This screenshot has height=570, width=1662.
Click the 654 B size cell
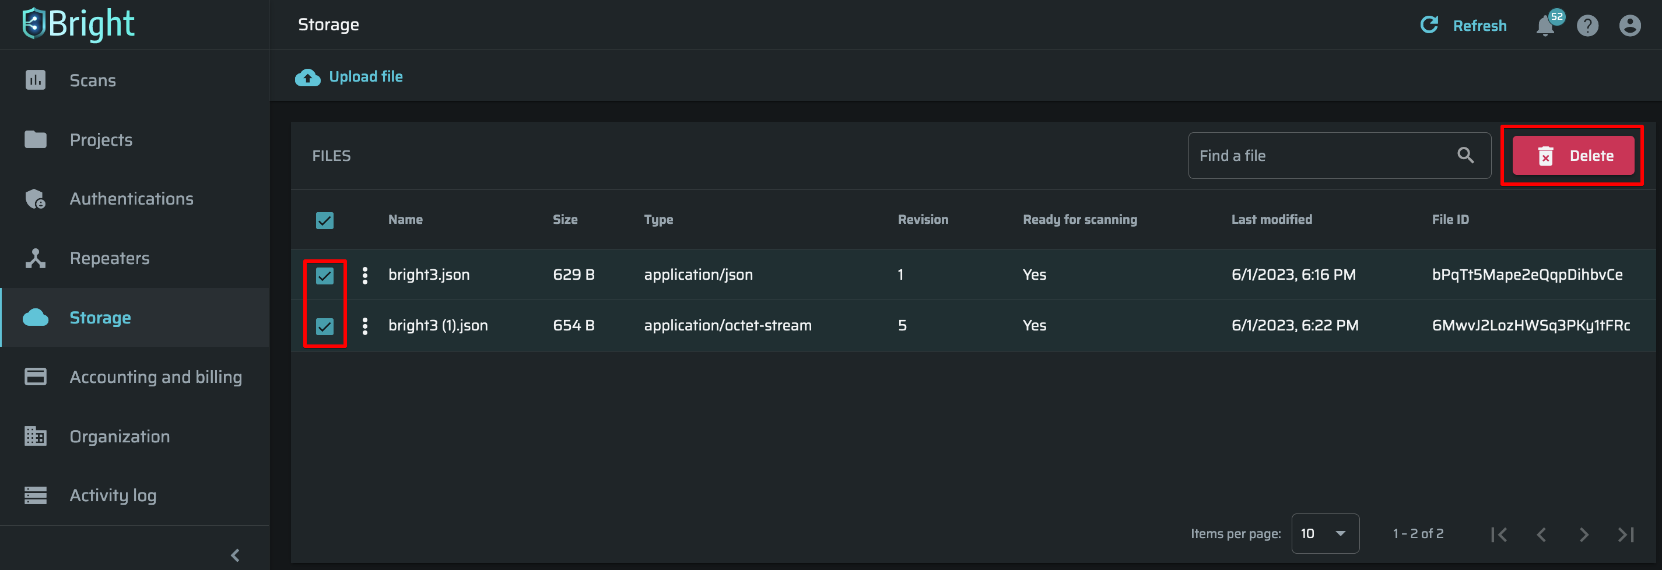coord(574,326)
